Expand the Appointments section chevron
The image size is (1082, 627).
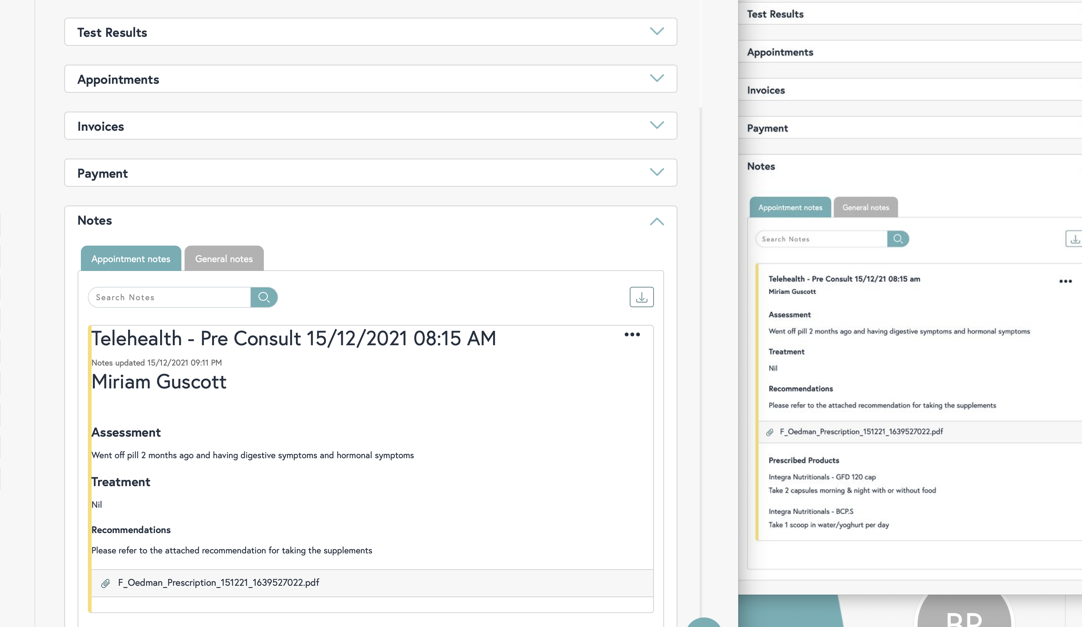point(656,78)
